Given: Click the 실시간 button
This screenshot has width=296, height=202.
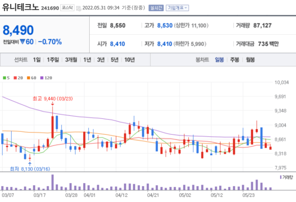Looking at the screenshot, I should click(156, 8).
